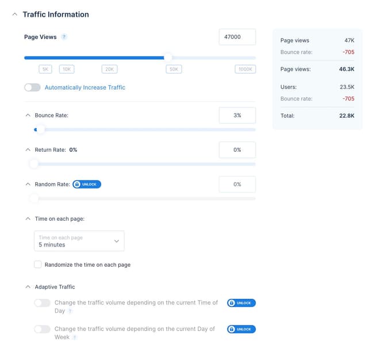Collapse the Time on each page section
368x346 pixels.
point(28,218)
